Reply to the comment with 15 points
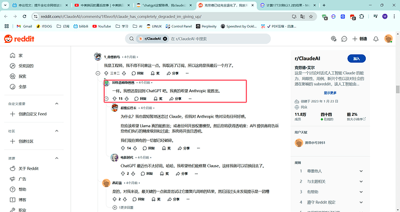The height and width of the screenshot is (212, 400). 140,98
